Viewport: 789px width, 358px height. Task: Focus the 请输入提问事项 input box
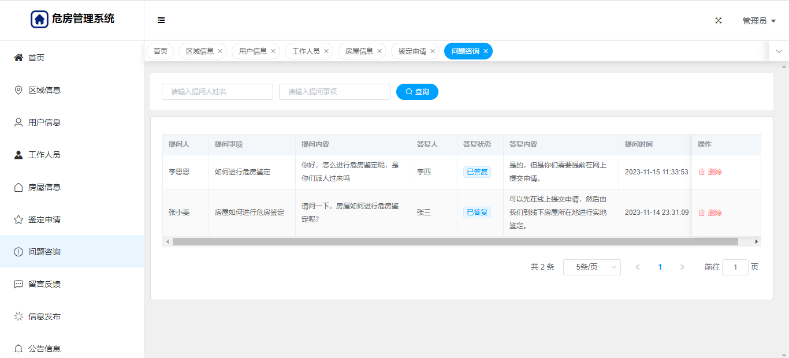click(x=334, y=92)
